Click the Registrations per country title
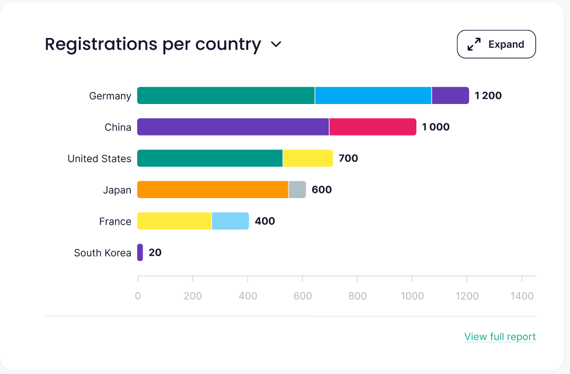This screenshot has width=570, height=374. pos(152,44)
